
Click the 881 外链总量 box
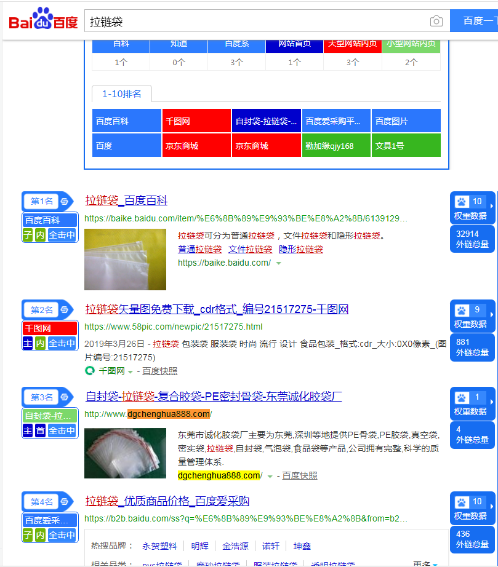click(472, 347)
